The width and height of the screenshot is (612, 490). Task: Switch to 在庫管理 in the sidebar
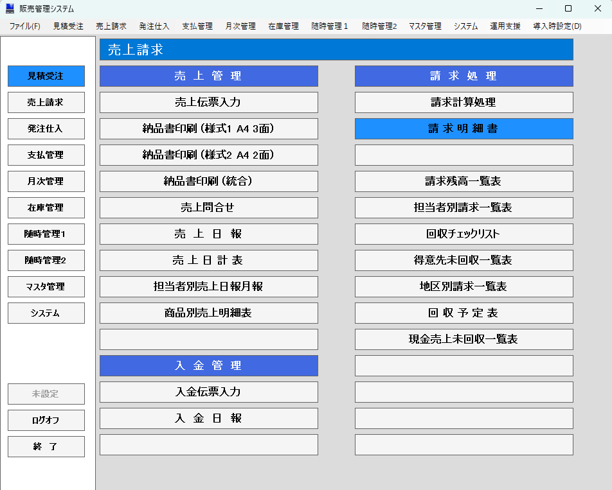46,208
